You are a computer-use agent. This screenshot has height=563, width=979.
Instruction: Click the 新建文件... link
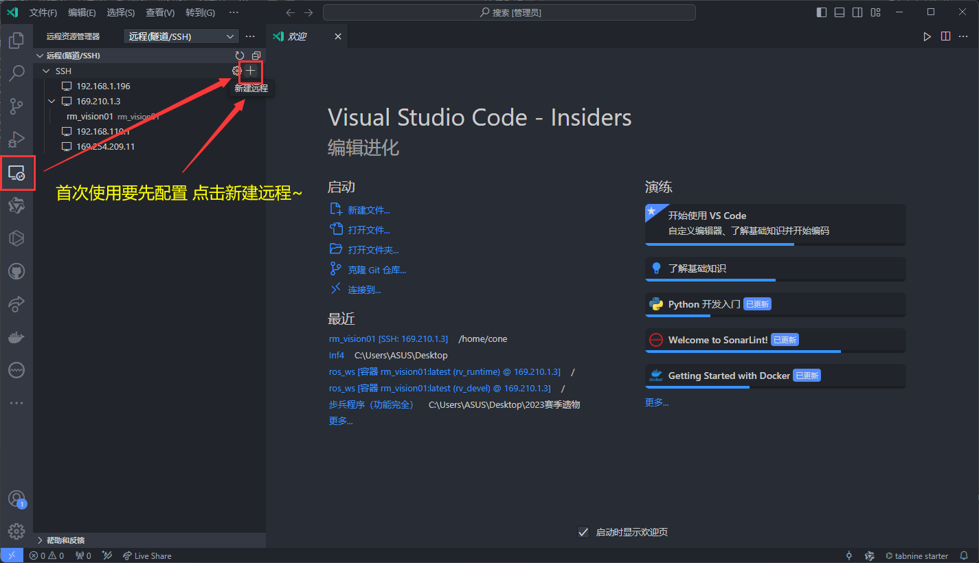(x=369, y=210)
